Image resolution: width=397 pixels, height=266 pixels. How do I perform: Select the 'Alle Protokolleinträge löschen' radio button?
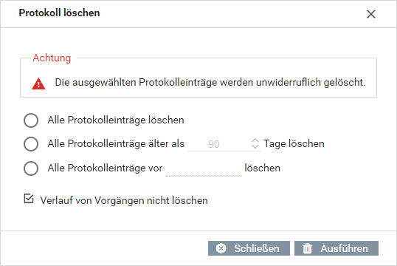pyautogui.click(x=31, y=120)
